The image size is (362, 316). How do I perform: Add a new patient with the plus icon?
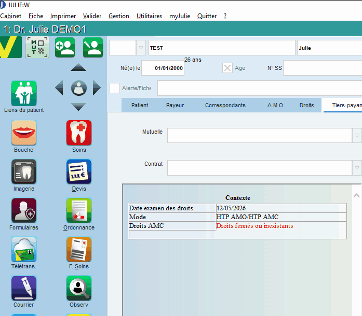pyautogui.click(x=65, y=47)
